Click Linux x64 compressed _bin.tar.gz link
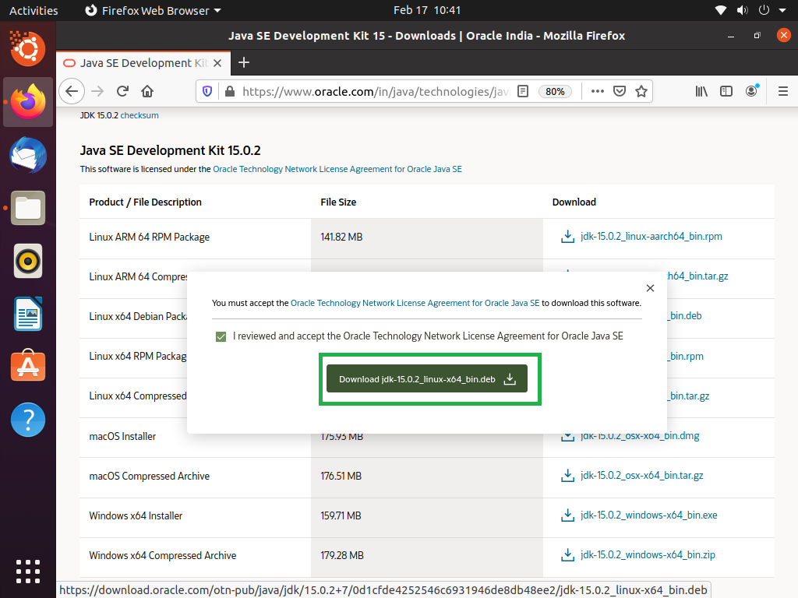Screen dimensions: 798x598 click(688, 396)
